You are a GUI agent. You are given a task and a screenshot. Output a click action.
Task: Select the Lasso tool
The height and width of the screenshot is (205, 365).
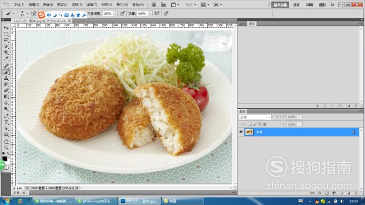tap(6, 40)
